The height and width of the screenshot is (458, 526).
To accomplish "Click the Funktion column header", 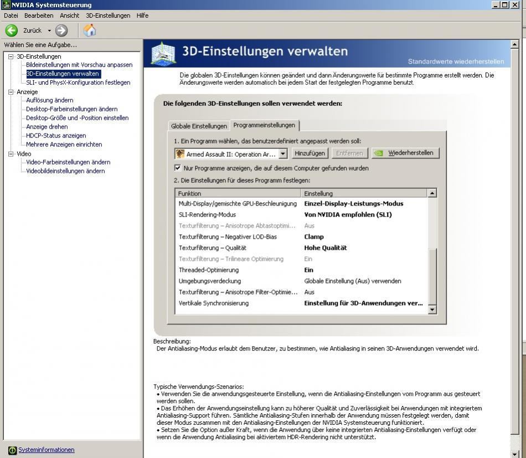I will pyautogui.click(x=238, y=193).
